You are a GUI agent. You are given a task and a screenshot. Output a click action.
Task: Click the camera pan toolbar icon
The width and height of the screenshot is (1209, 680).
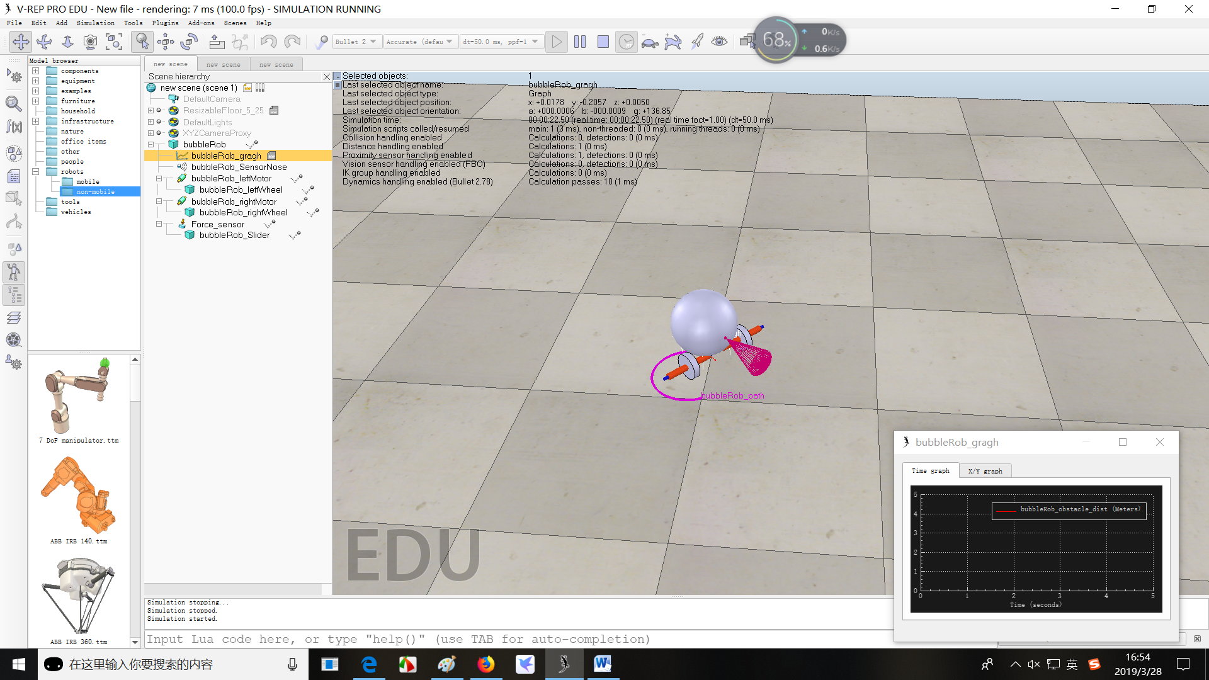tap(21, 42)
